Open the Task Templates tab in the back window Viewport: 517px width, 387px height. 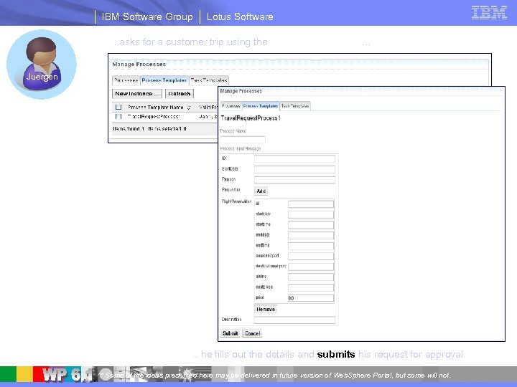209,80
